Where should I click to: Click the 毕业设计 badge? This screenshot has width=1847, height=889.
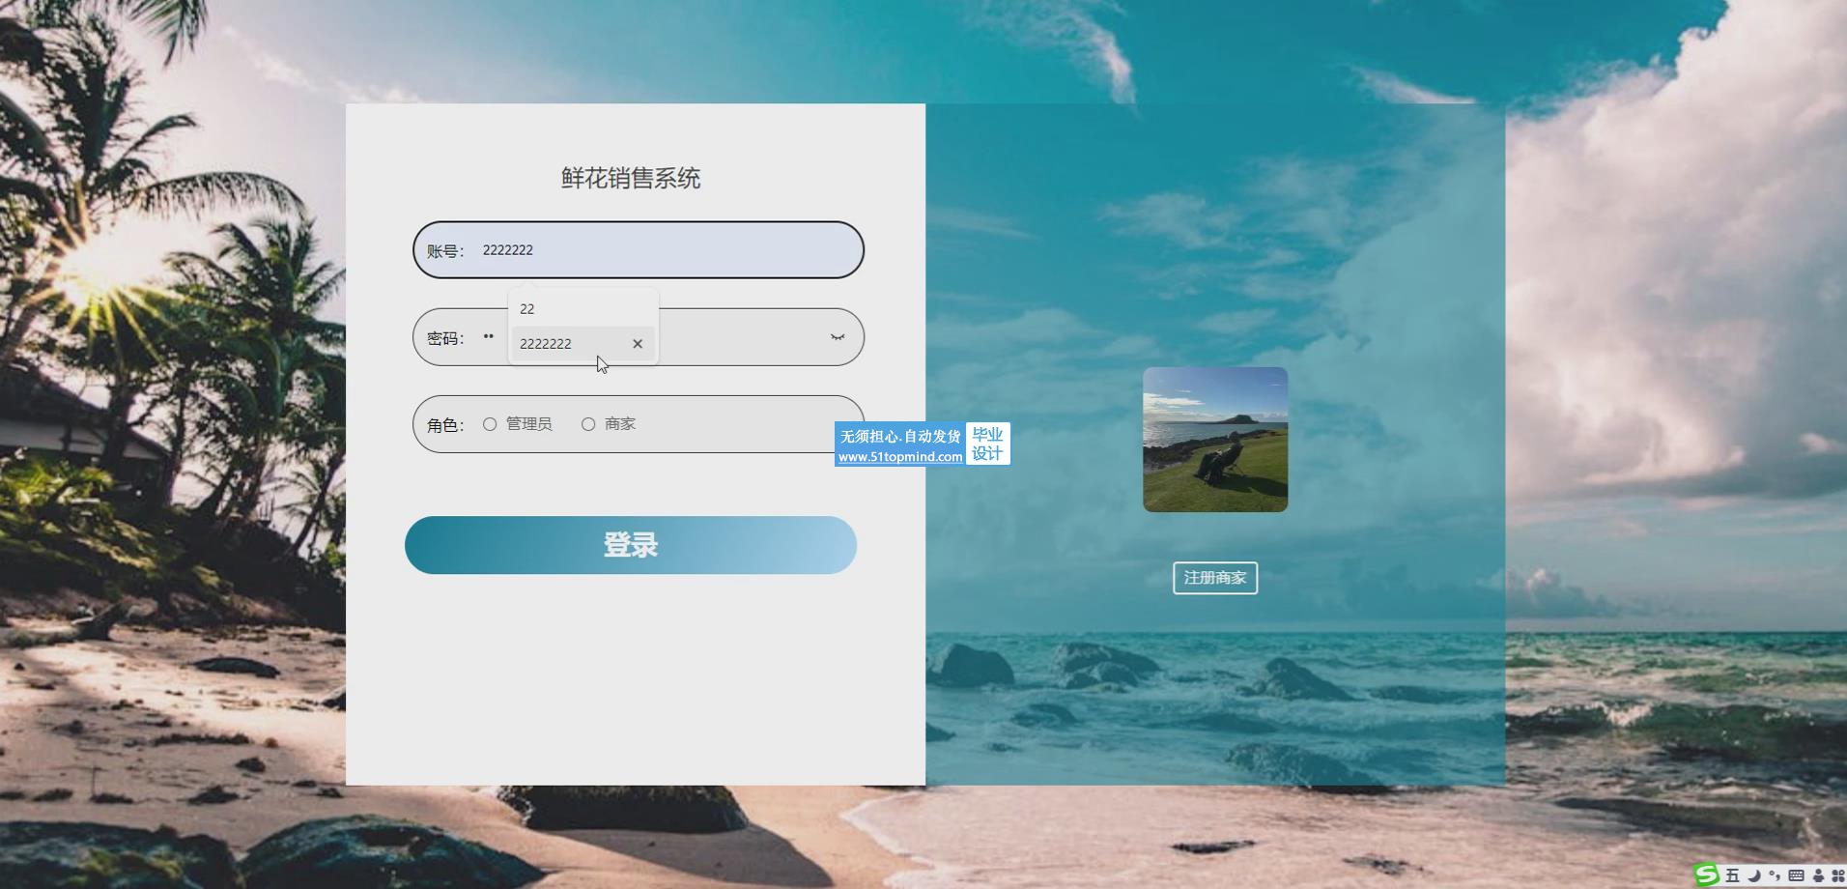click(987, 444)
